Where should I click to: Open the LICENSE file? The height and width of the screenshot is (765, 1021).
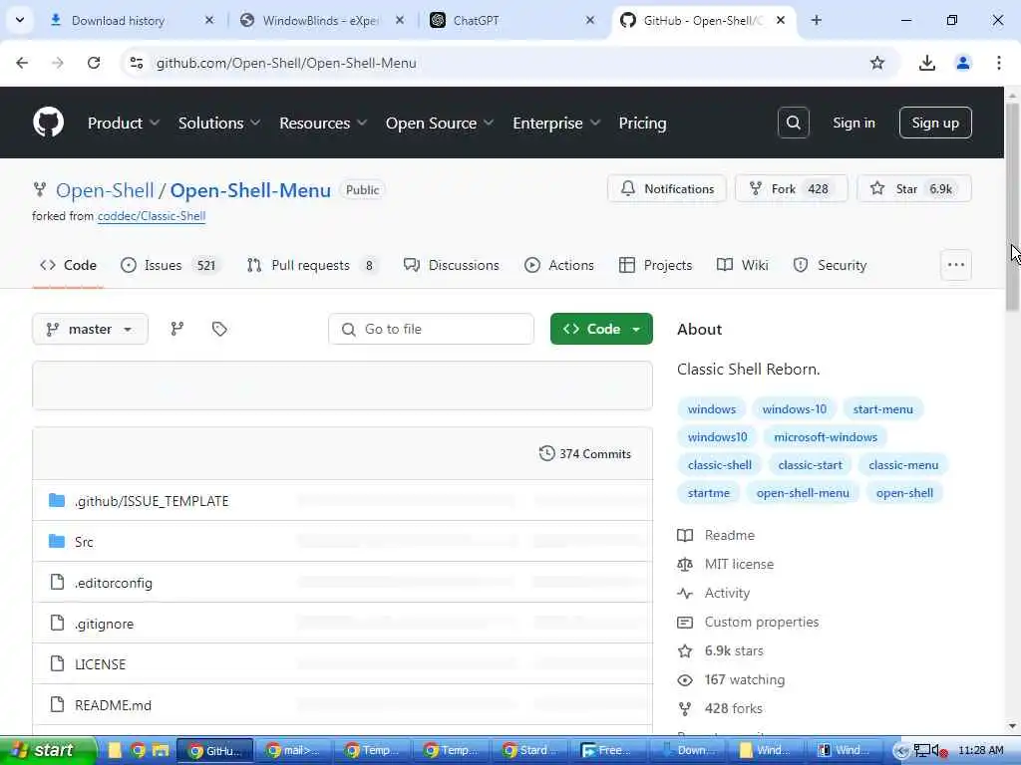pos(101,664)
